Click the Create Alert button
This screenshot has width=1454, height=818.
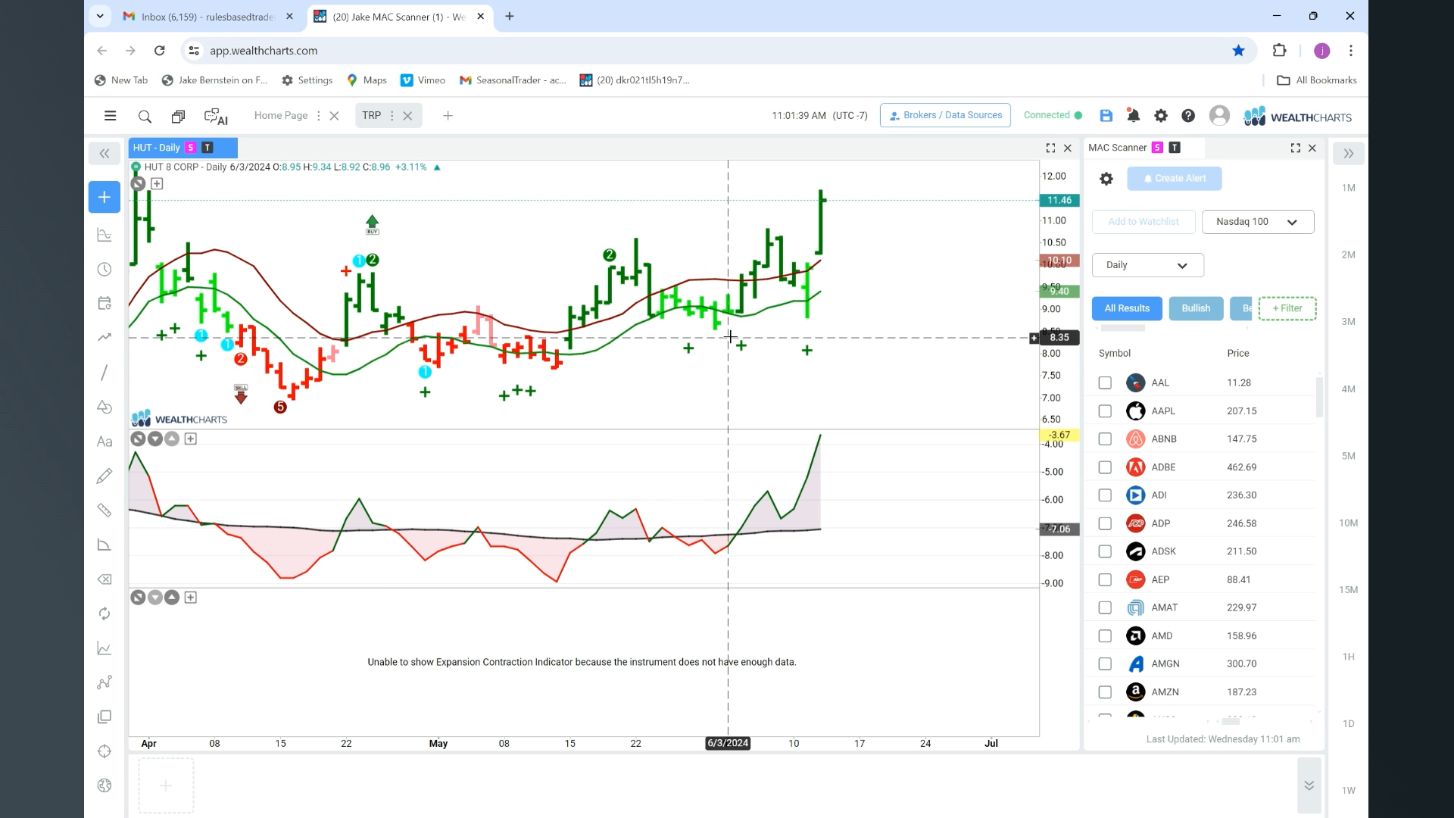pyautogui.click(x=1175, y=179)
